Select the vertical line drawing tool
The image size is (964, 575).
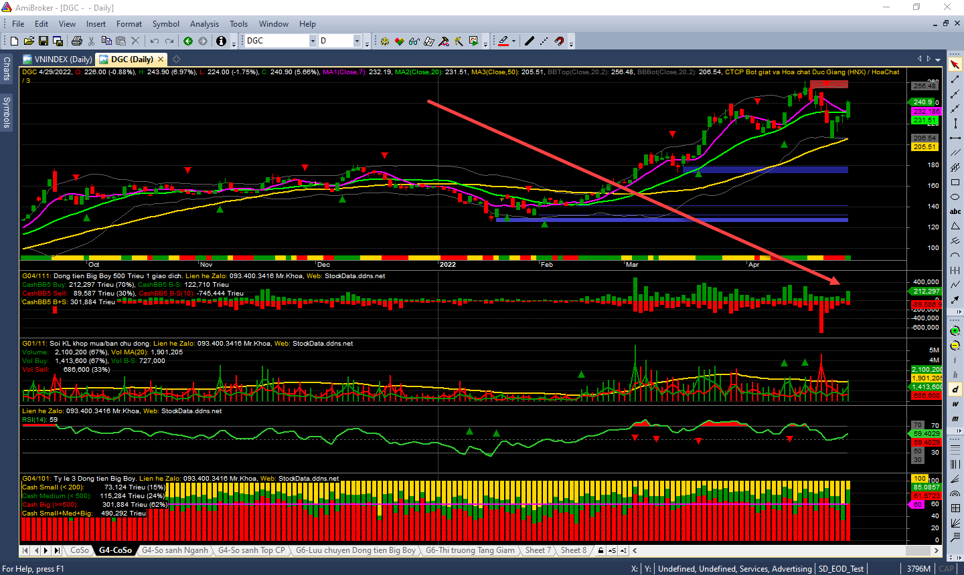click(955, 124)
